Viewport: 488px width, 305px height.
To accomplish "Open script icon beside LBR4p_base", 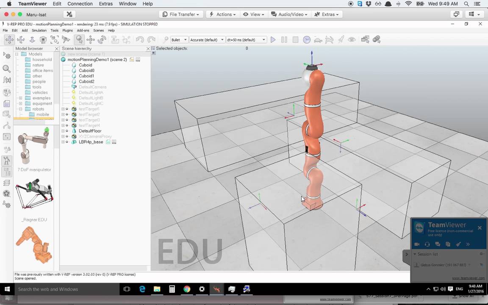I will pyautogui.click(x=108, y=142).
